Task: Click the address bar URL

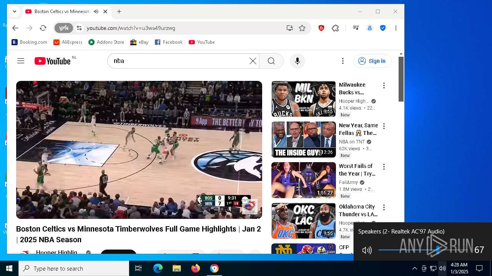Action: pyautogui.click(x=131, y=28)
